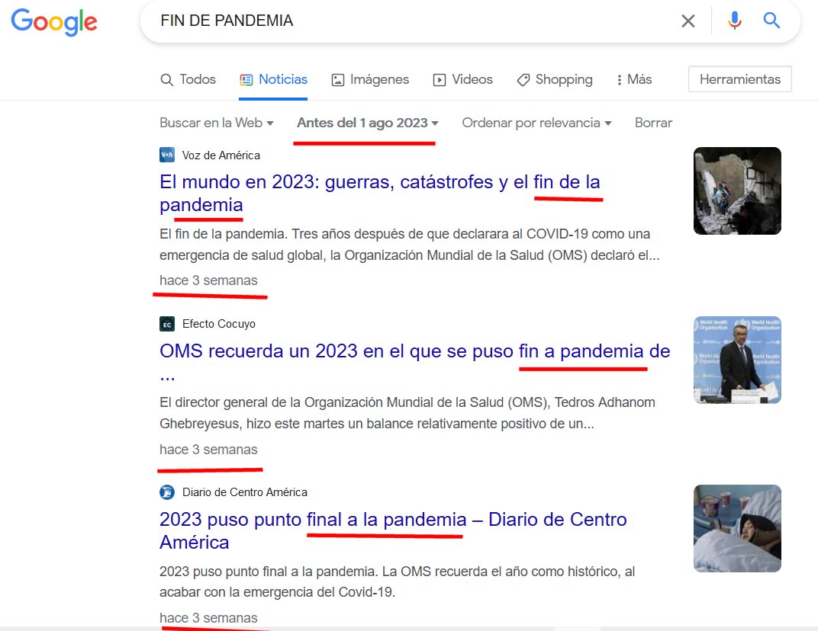Click the blue magnifier search icon
818x631 pixels.
pos(771,21)
